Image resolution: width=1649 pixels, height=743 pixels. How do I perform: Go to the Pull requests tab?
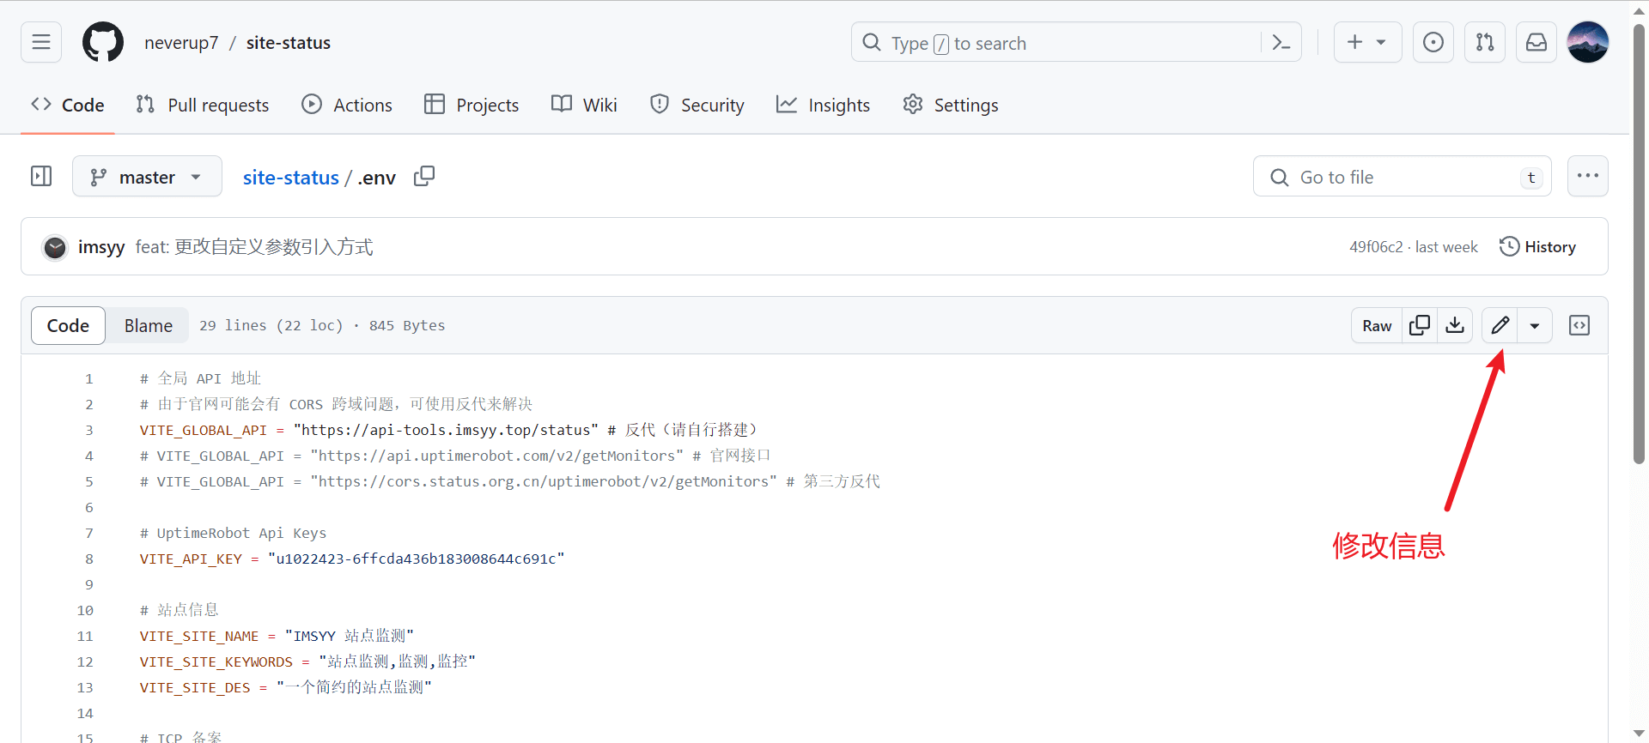pos(203,105)
